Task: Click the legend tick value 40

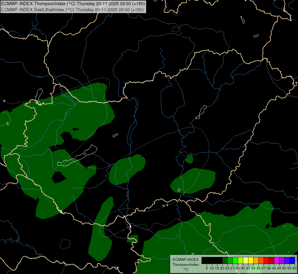Action: pos(274,268)
